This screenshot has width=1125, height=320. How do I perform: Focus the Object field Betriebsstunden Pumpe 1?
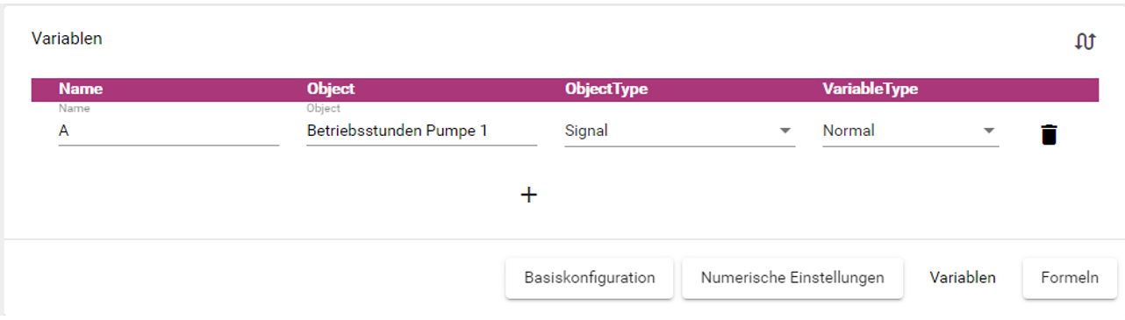[421, 131]
